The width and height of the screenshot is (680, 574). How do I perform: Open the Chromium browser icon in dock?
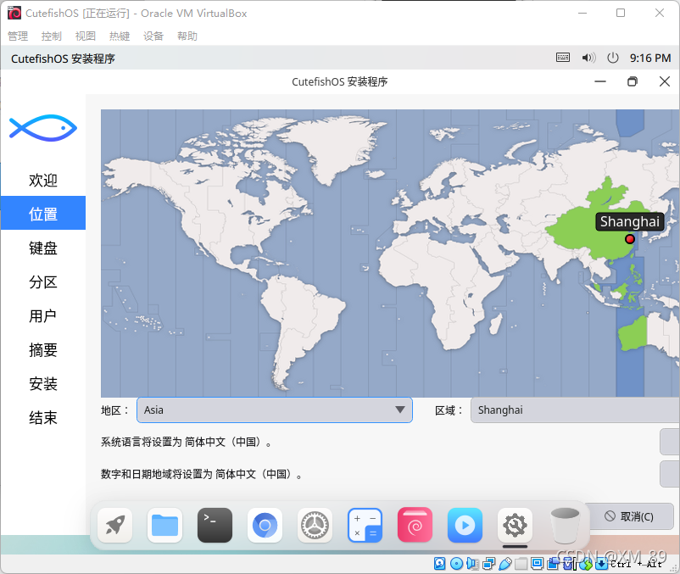265,526
